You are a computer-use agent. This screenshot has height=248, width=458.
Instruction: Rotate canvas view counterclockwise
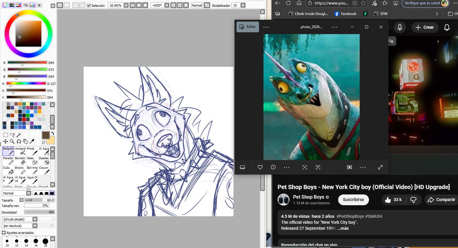point(173,5)
